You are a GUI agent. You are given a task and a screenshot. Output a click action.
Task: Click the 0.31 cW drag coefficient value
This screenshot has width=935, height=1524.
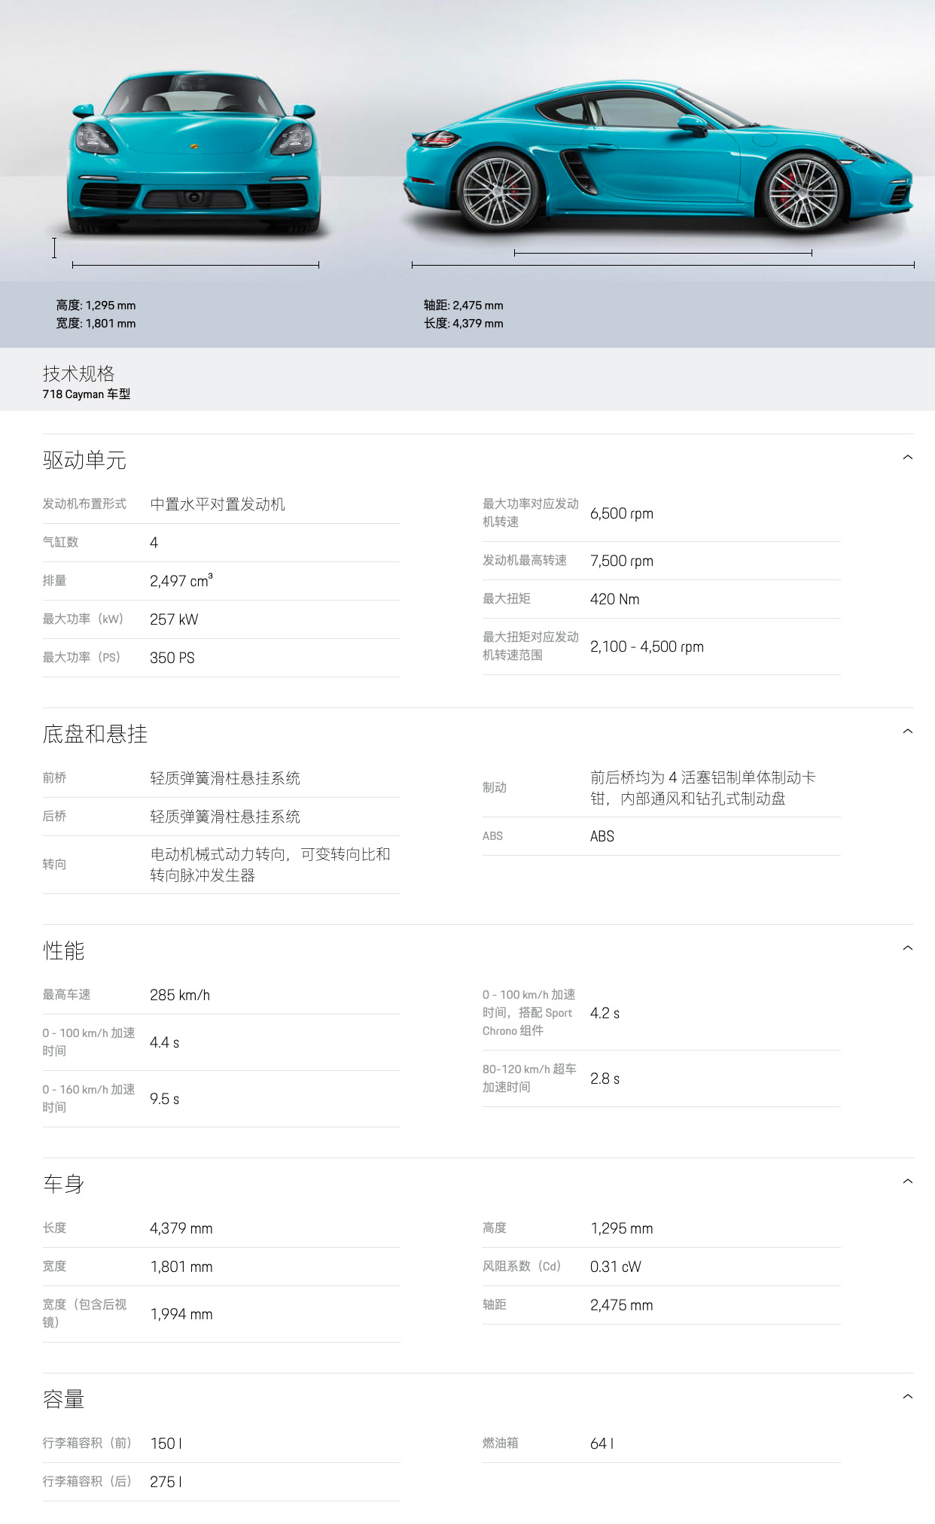[x=616, y=1267]
